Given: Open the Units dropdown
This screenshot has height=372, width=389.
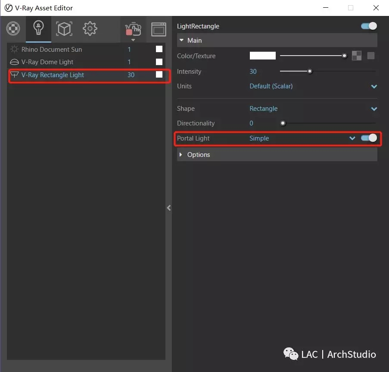Looking at the screenshot, I should tap(313, 86).
